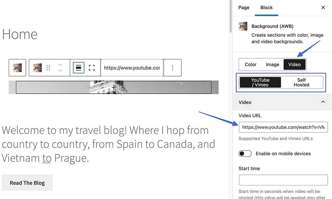Enable the mobile devices video toggle

click(x=245, y=153)
